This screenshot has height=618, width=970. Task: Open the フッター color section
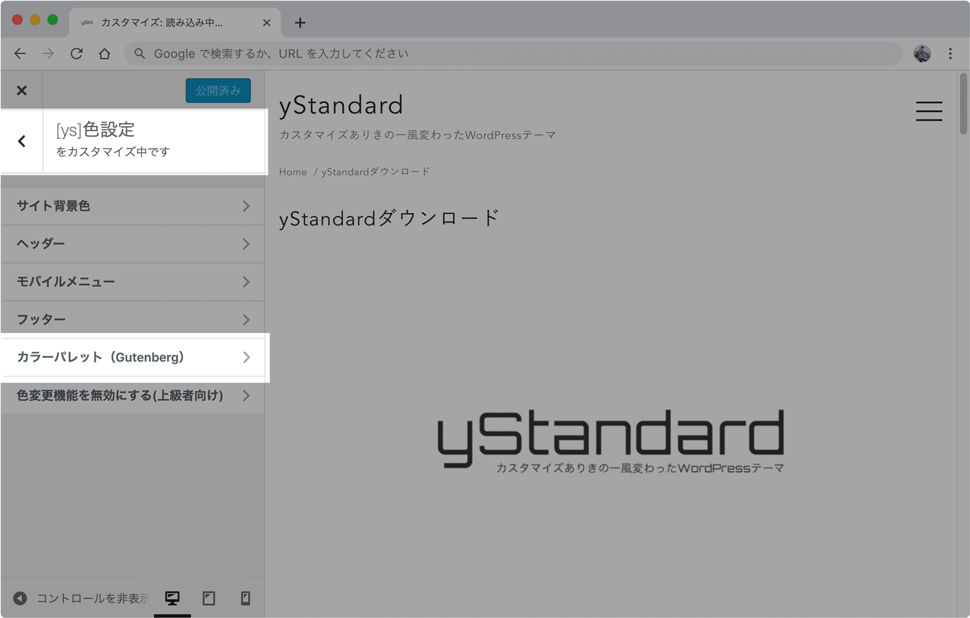tap(133, 320)
